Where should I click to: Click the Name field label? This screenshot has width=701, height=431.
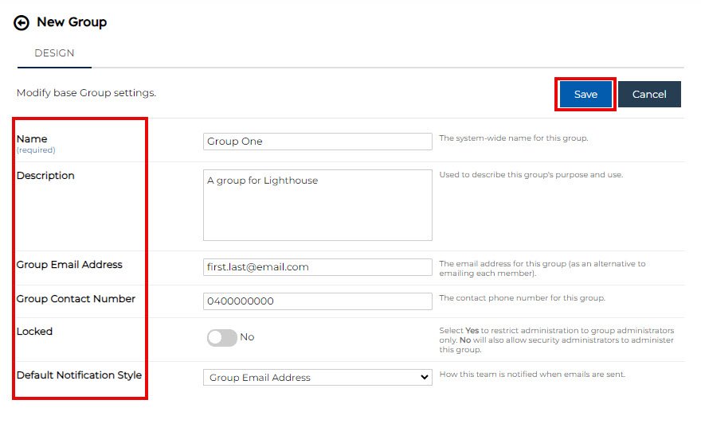pyautogui.click(x=32, y=139)
